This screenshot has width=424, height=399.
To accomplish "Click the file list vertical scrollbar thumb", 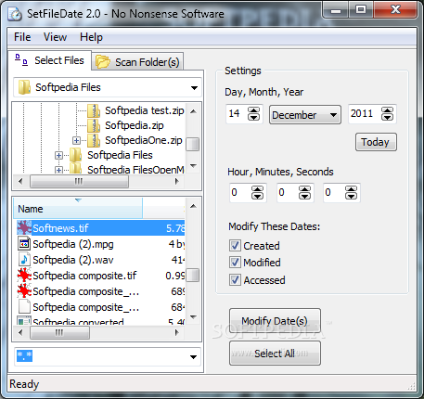I will click(x=193, y=275).
